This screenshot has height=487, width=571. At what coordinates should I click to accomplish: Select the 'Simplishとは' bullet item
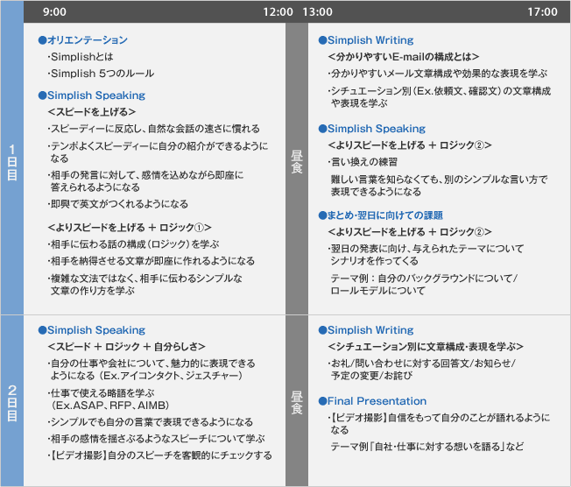pos(83,57)
